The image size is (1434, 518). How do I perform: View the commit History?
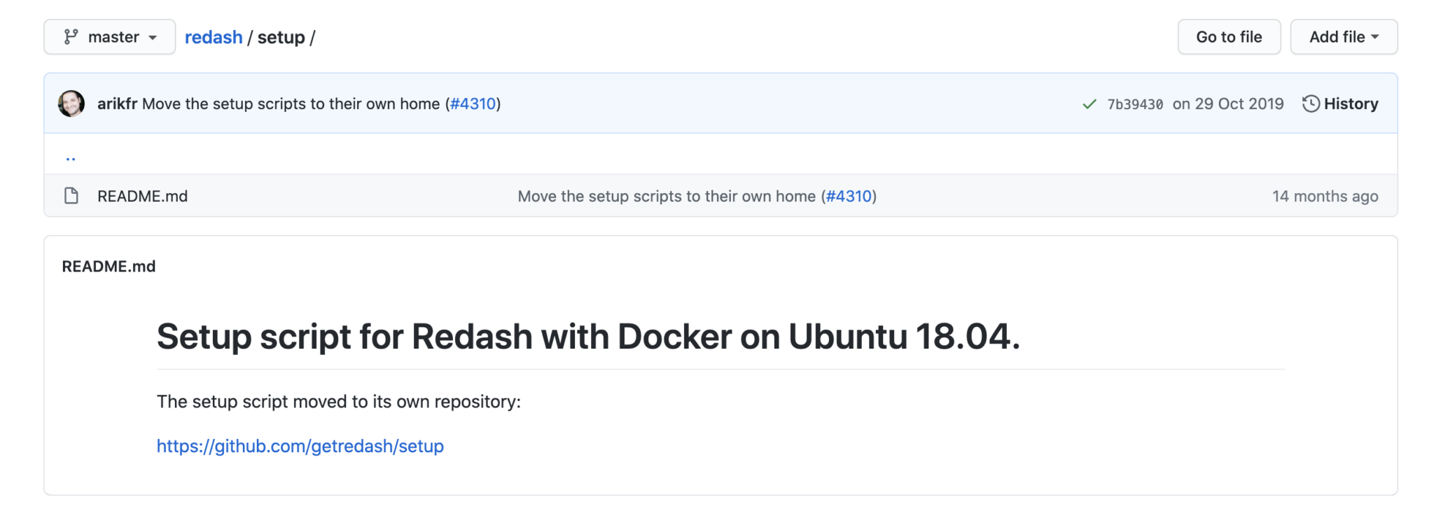(1340, 104)
